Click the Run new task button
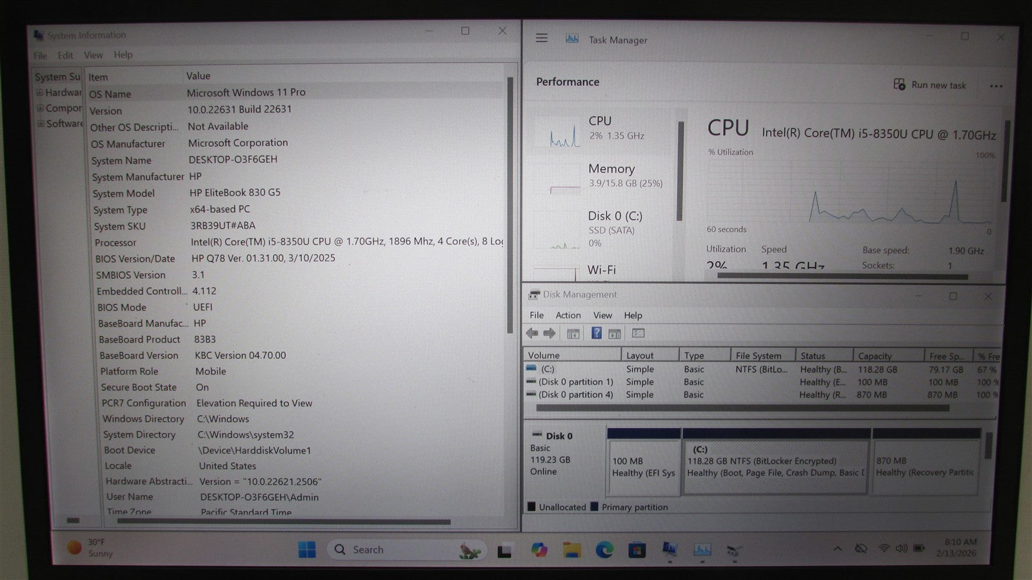1032x580 pixels. click(x=930, y=84)
